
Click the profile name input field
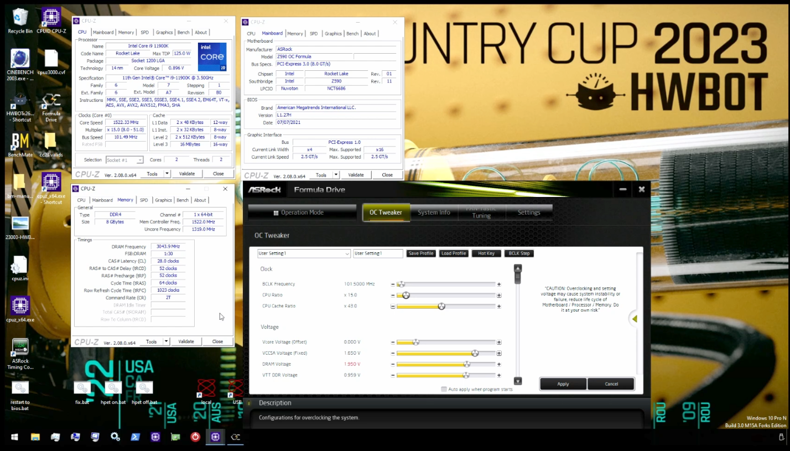pos(378,253)
